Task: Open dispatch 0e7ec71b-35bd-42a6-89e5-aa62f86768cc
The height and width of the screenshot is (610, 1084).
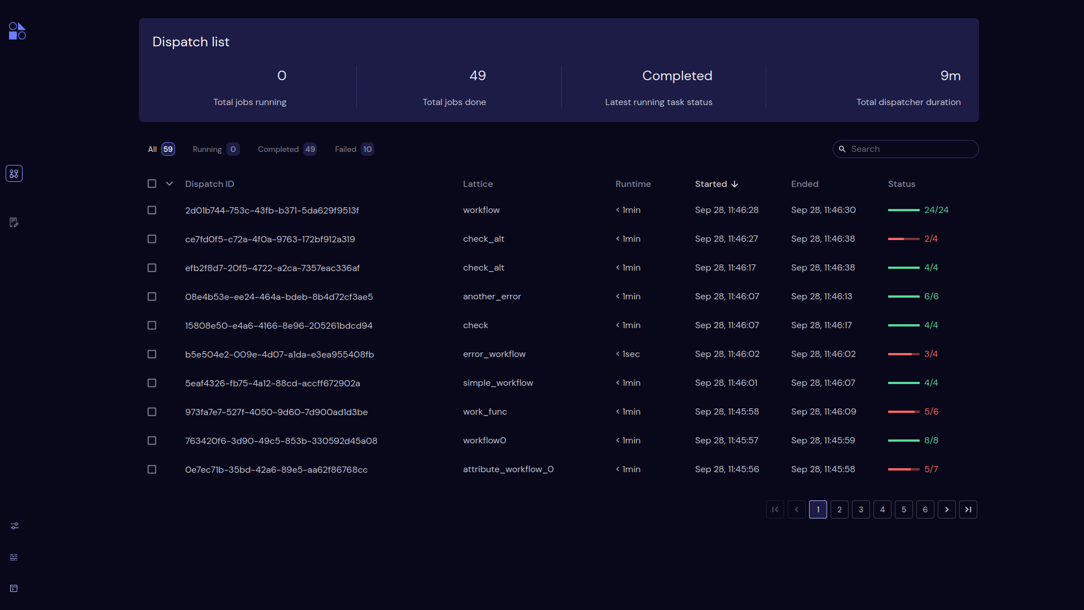Action: pyautogui.click(x=276, y=469)
